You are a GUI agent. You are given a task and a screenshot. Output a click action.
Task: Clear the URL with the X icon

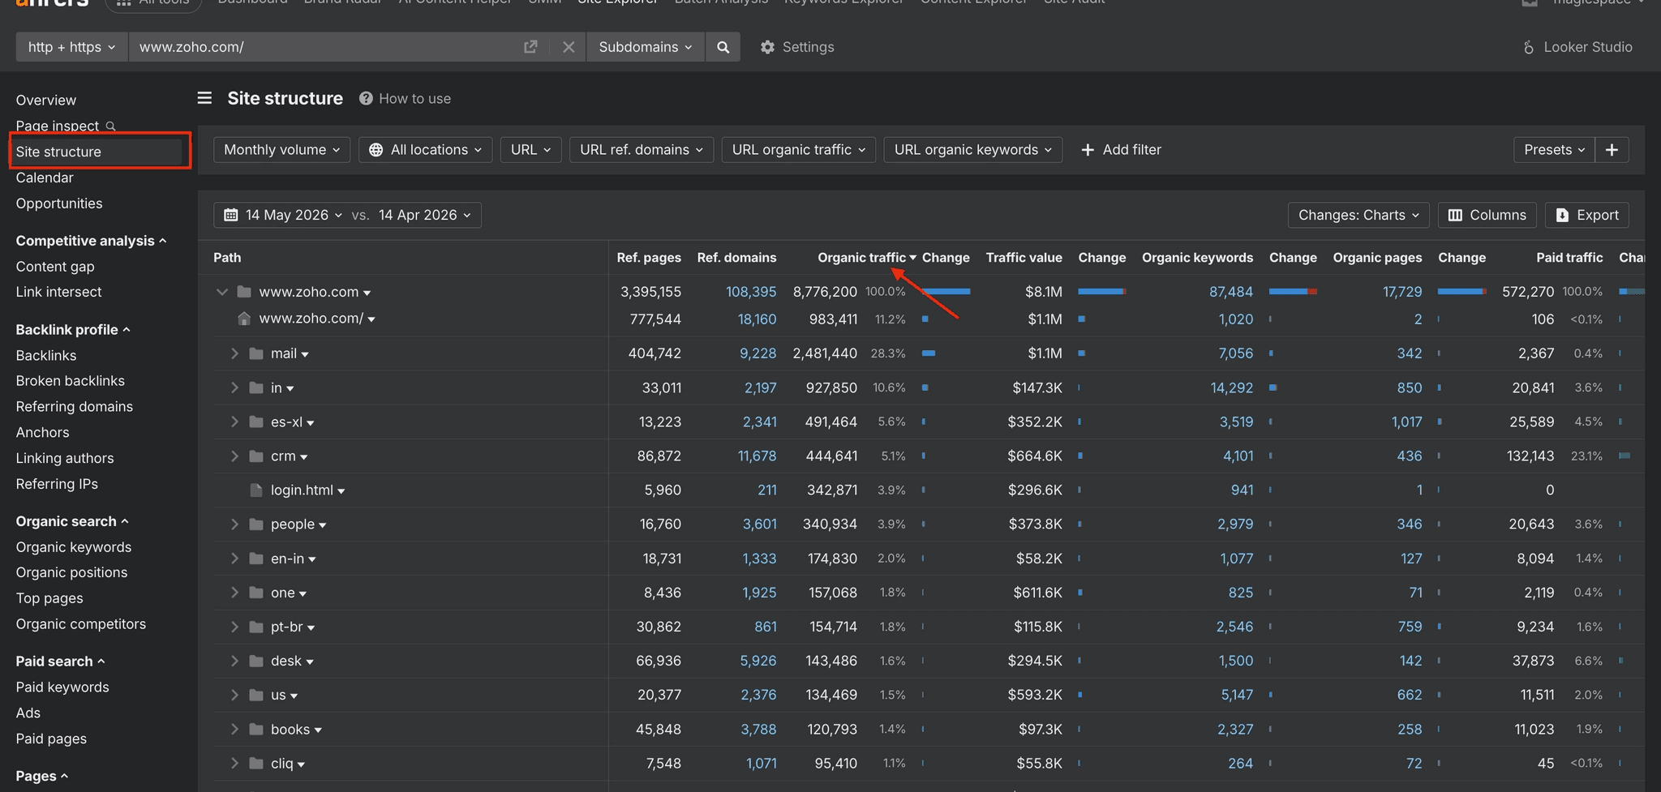point(569,47)
